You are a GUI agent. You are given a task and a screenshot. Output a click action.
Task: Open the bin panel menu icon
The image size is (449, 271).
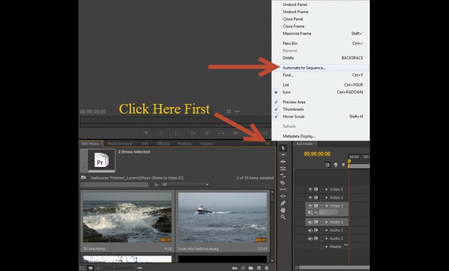coord(268,143)
